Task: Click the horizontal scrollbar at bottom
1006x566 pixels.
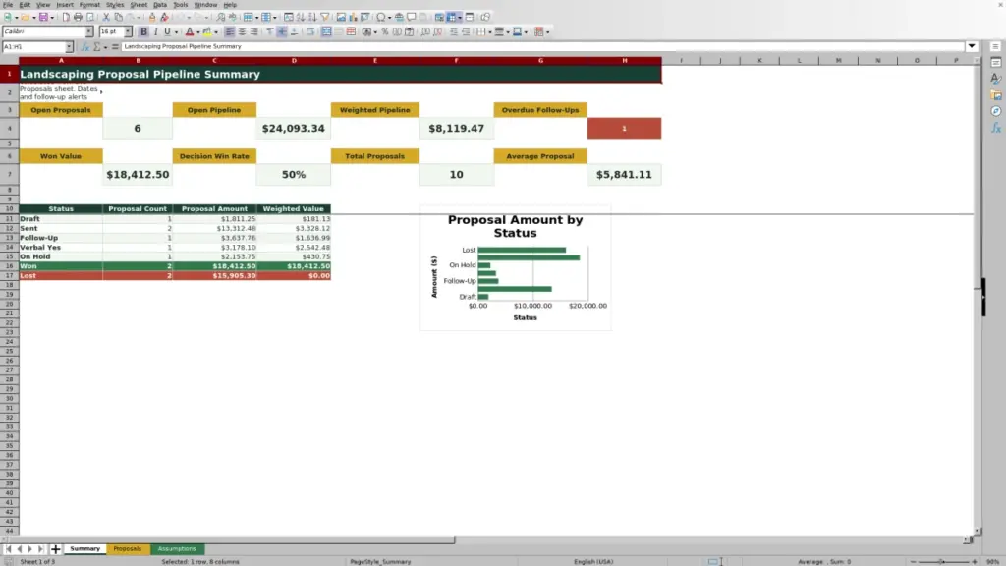Action: click(x=228, y=539)
